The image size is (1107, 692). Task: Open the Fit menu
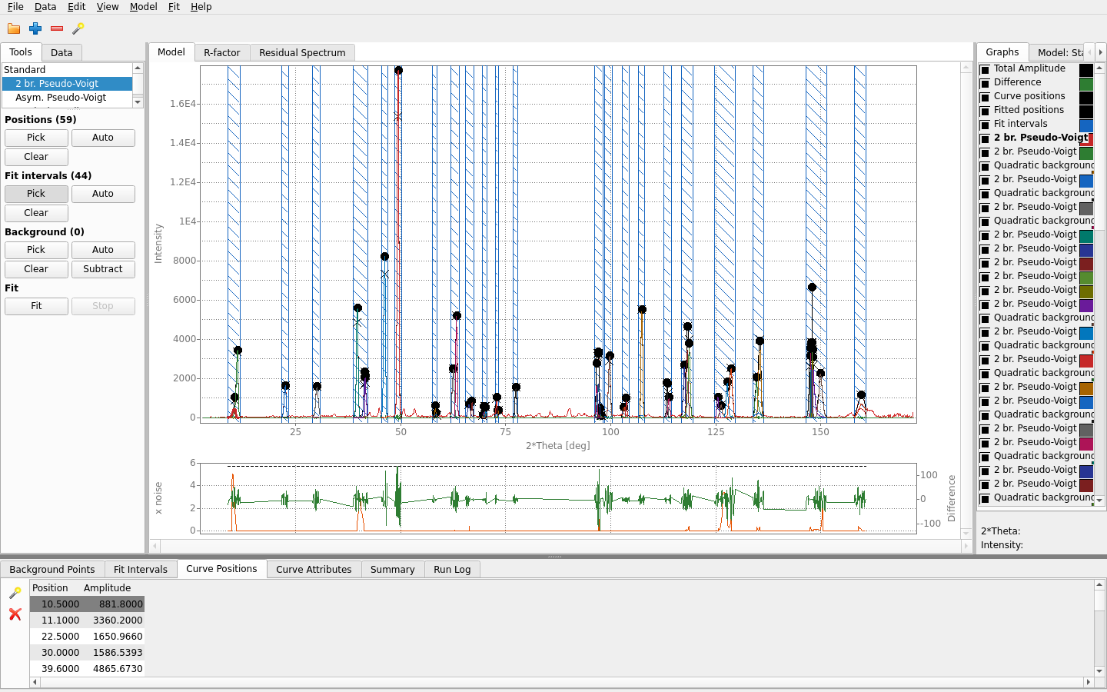[174, 7]
